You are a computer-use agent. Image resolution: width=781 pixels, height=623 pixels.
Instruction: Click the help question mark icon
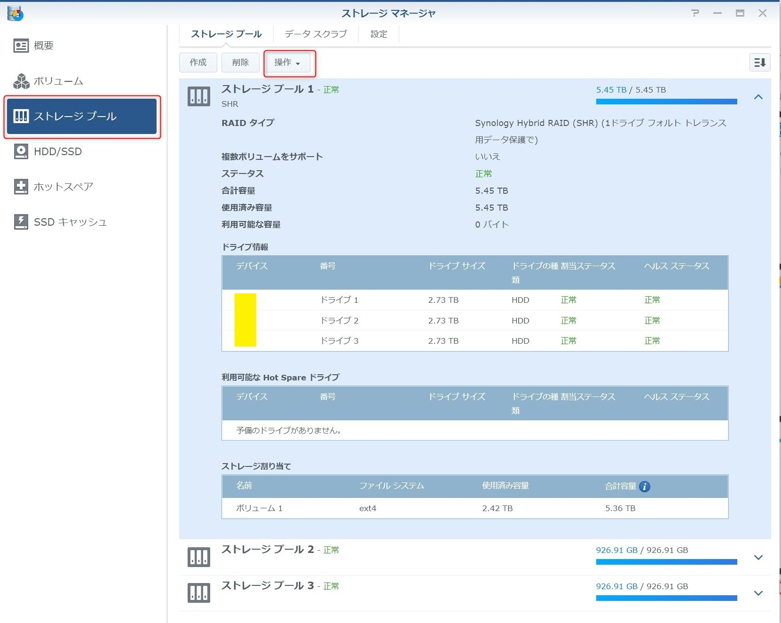click(x=695, y=13)
